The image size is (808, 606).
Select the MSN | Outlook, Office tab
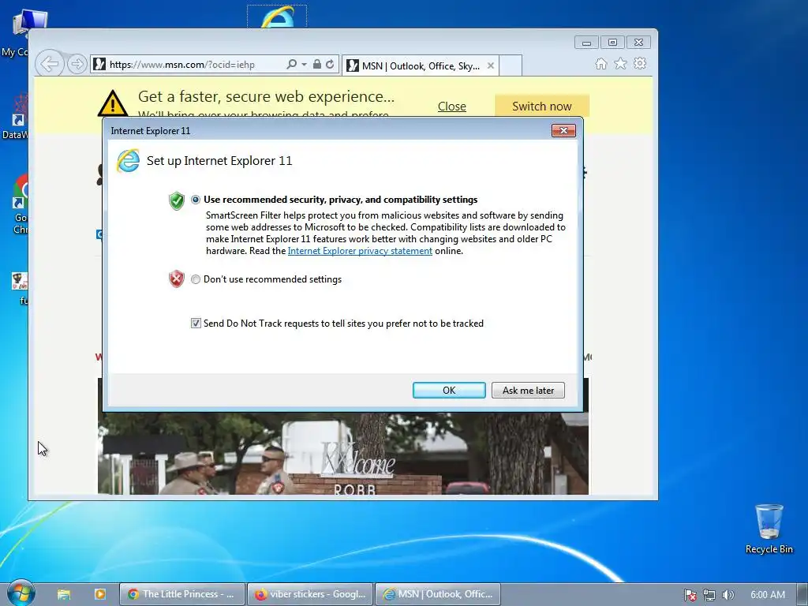420,66
